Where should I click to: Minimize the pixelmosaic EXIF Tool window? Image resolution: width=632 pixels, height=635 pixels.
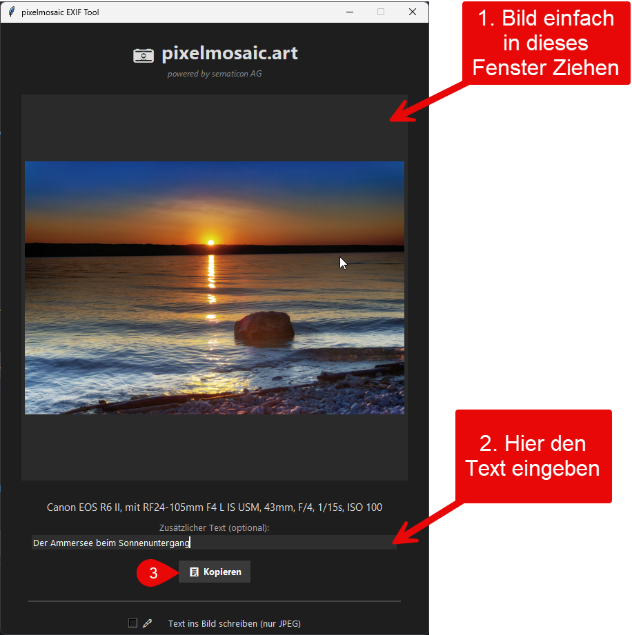coord(350,12)
